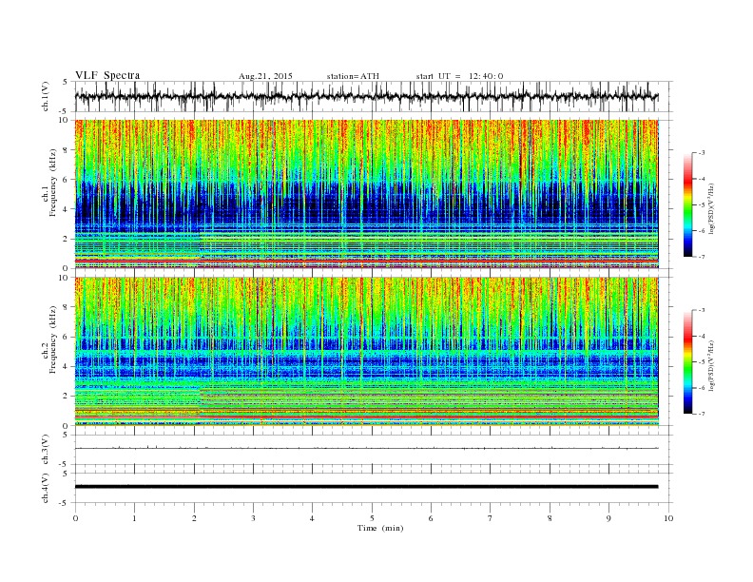This screenshot has width=753, height=582.
Task: Click the "start UT = 12:40:0" header text
Action: pos(459,76)
